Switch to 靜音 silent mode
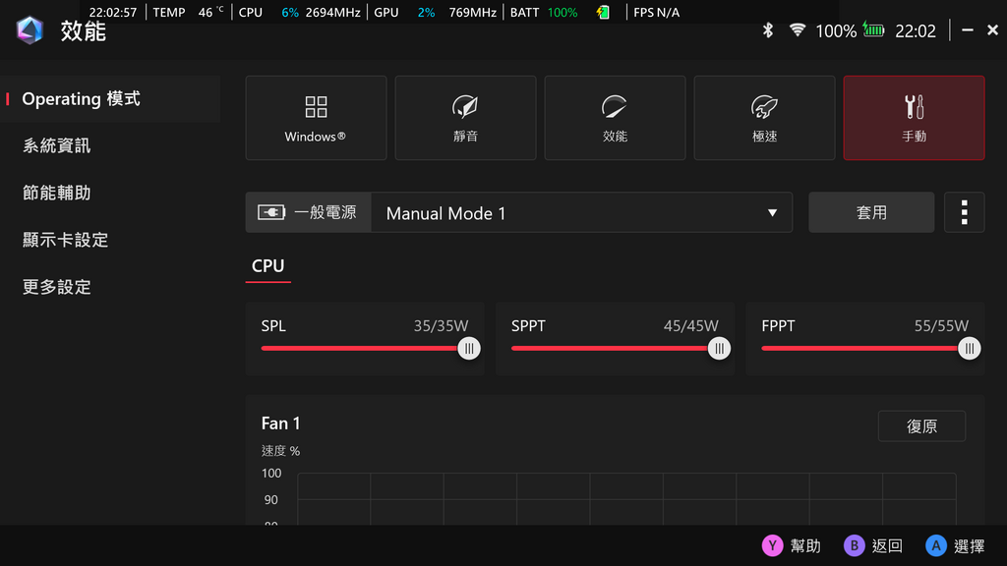Image resolution: width=1007 pixels, height=566 pixels. (x=465, y=118)
